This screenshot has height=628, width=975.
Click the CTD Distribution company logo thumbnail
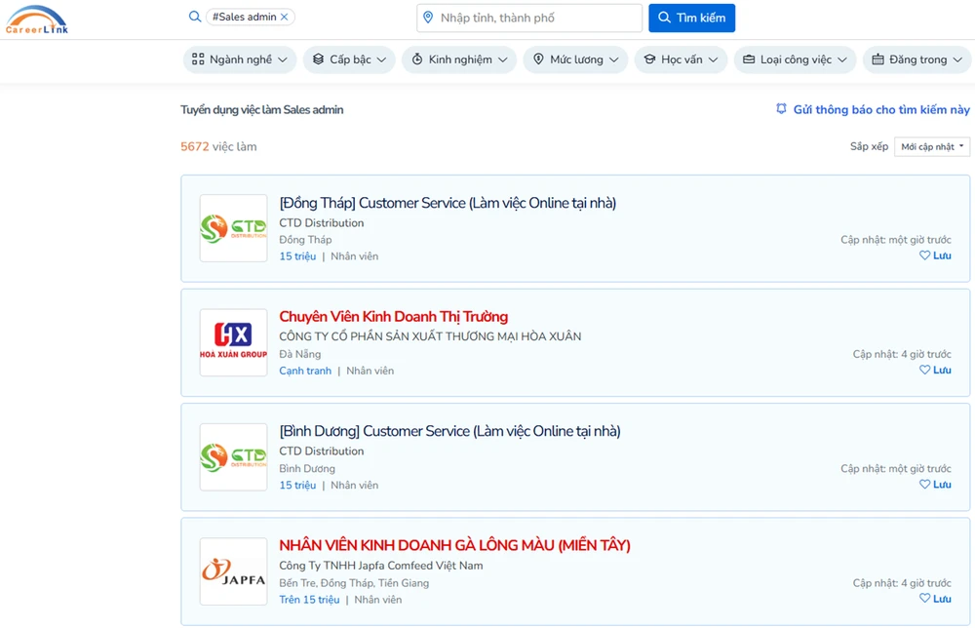(233, 228)
